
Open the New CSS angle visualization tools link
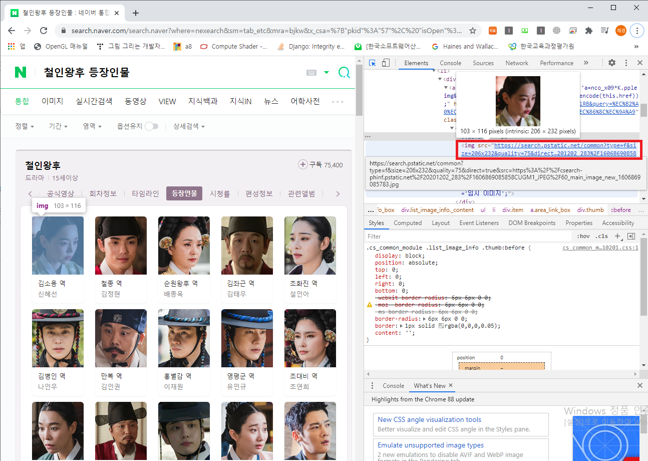pos(429,419)
